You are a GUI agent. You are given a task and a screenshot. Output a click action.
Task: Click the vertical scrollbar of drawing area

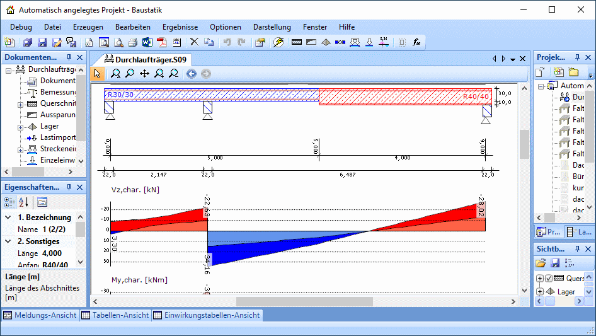point(525,191)
